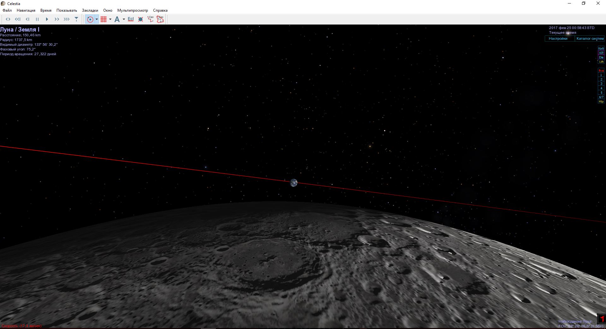606x329 pixels.
Task: Click the reverse time direction icon
Action: coord(8,19)
